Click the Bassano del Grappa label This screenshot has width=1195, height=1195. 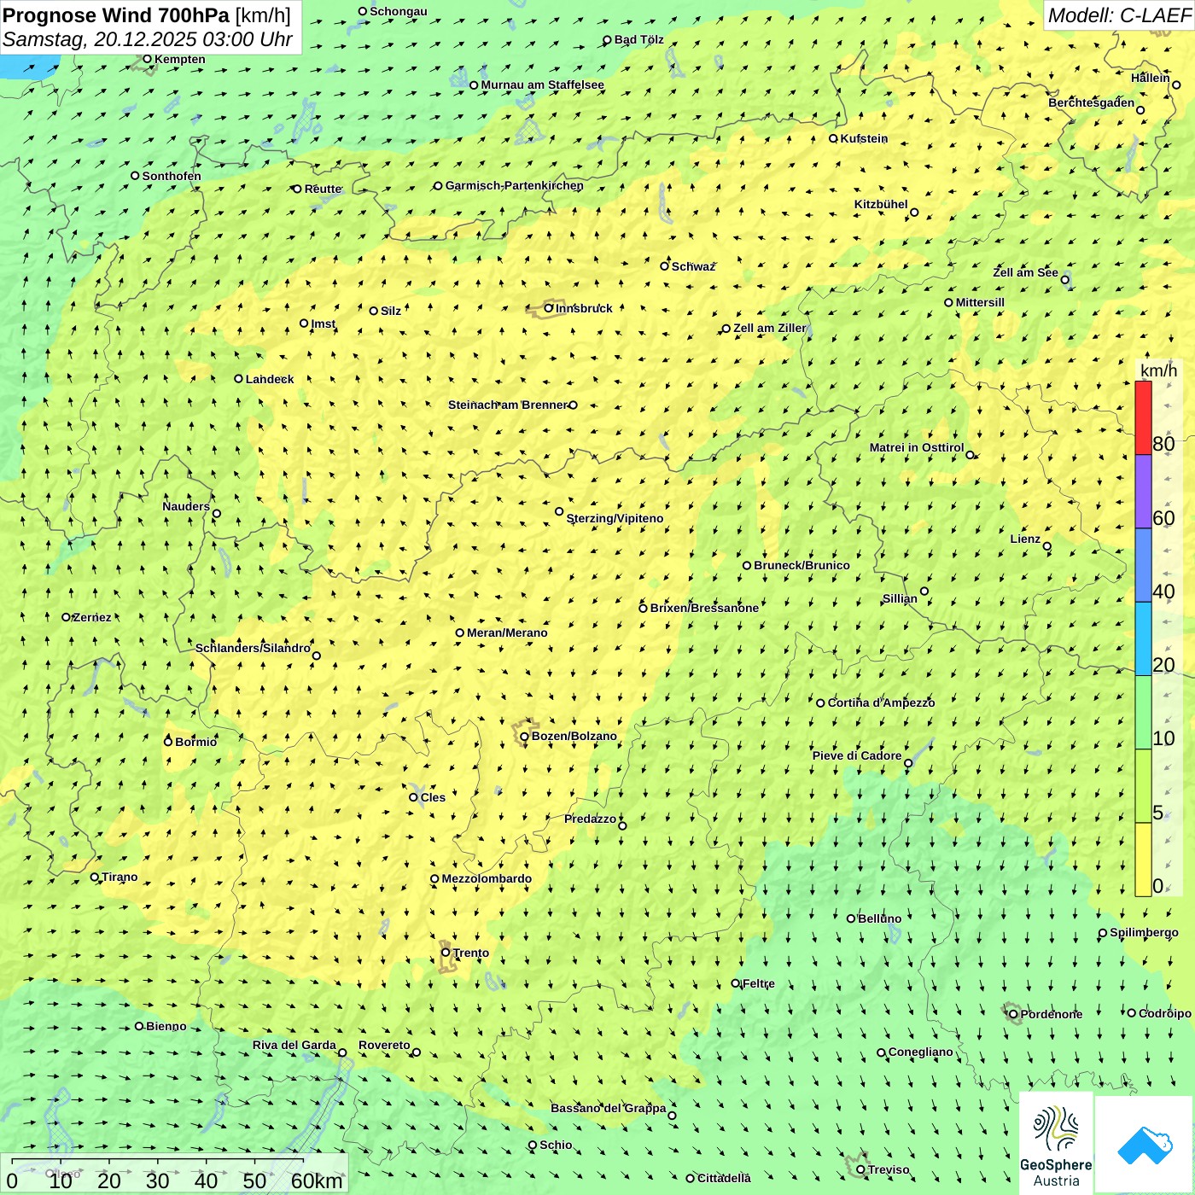[608, 1108]
